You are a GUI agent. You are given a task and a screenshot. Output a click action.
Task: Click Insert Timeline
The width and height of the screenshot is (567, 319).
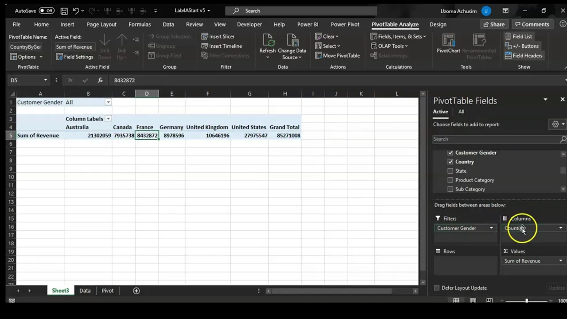pos(221,46)
